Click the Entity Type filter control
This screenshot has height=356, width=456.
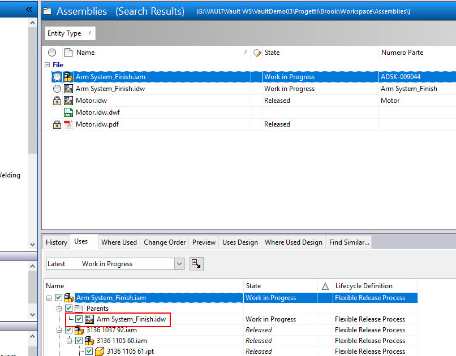tap(69, 33)
